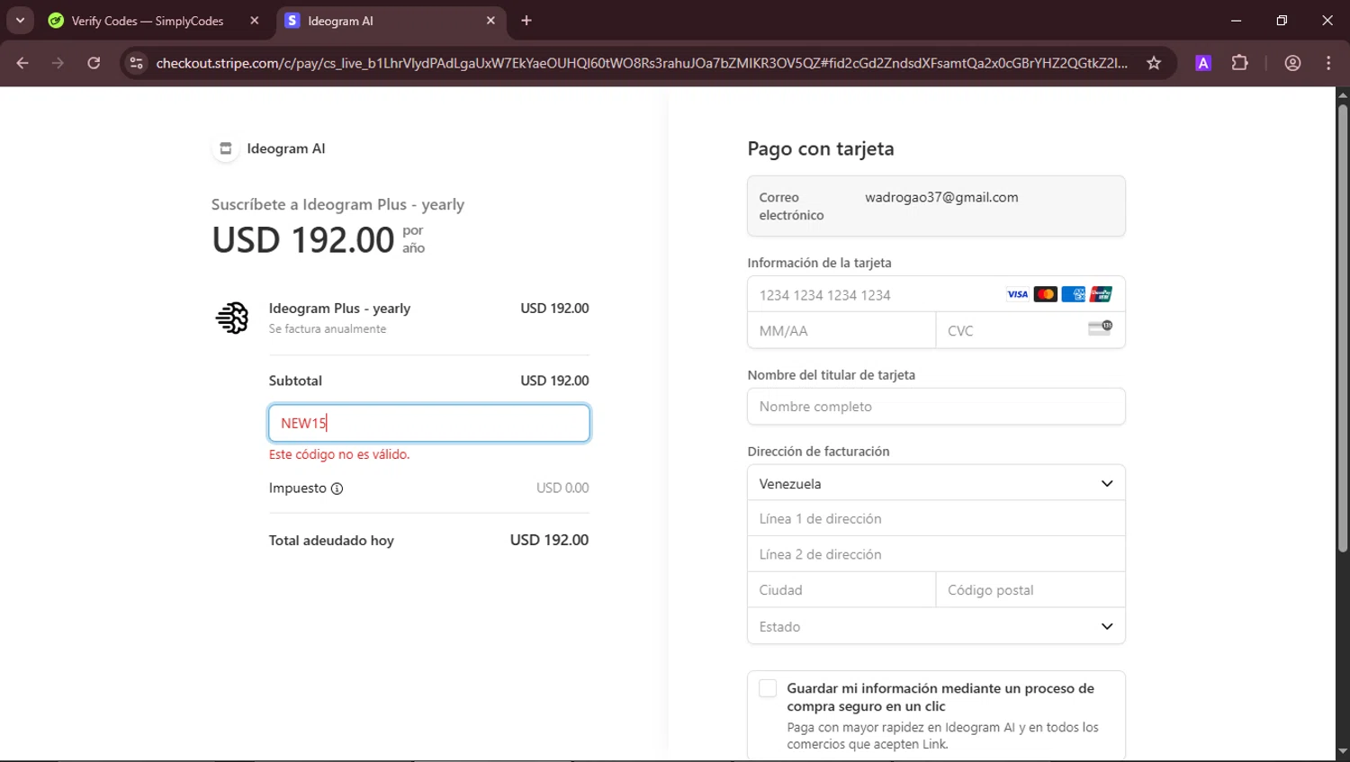Open the Extensions puzzle icon

tap(1240, 63)
